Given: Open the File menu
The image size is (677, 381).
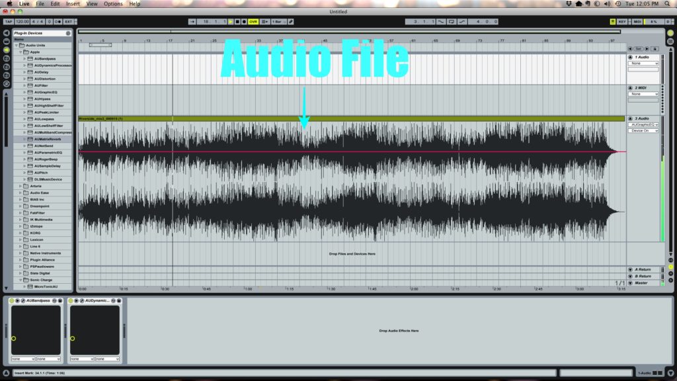Looking at the screenshot, I should 40,3.
